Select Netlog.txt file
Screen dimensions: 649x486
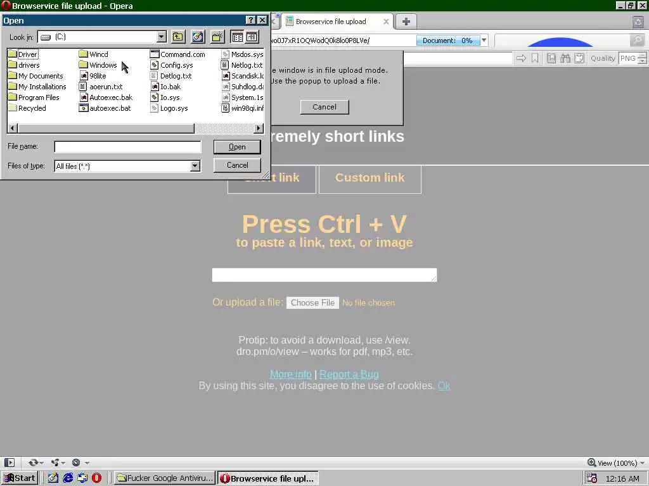[242, 65]
